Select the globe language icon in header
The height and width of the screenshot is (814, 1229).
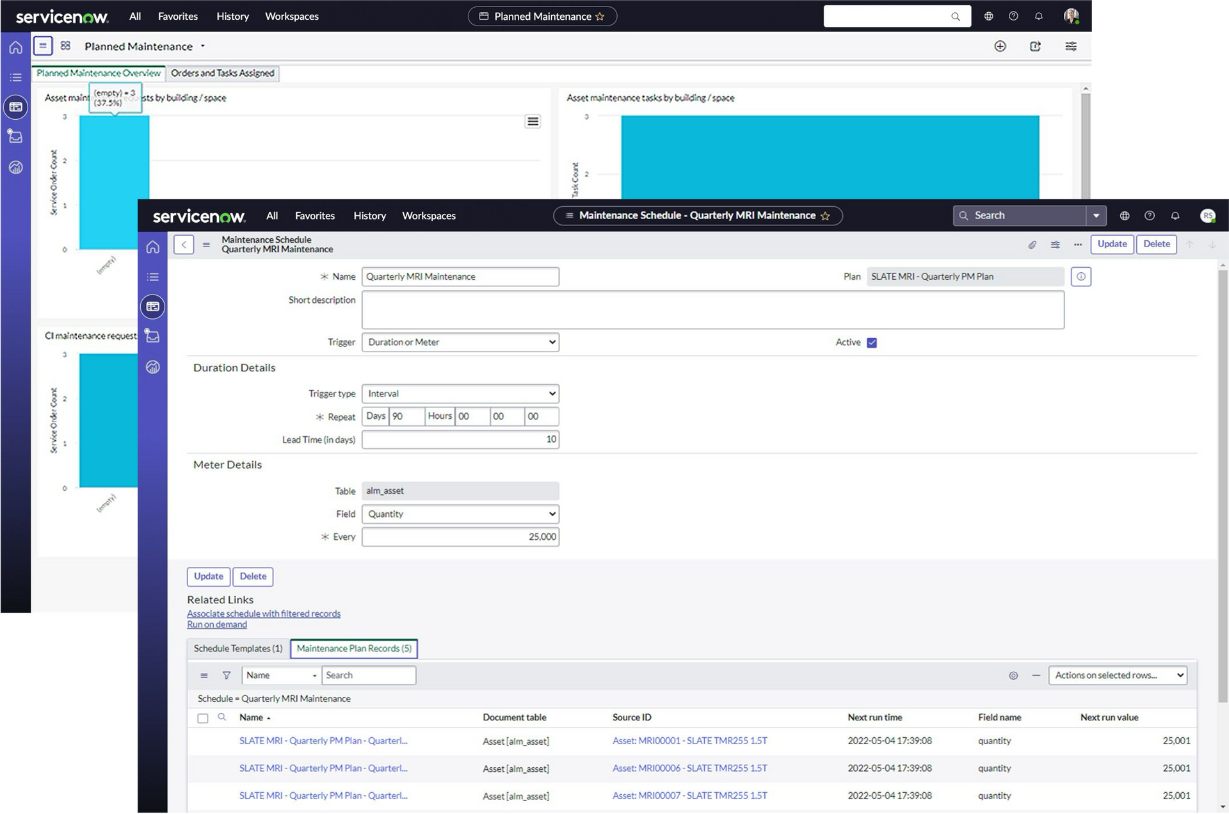(x=1125, y=216)
